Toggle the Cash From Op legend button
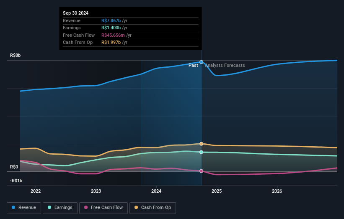 pos(153,208)
